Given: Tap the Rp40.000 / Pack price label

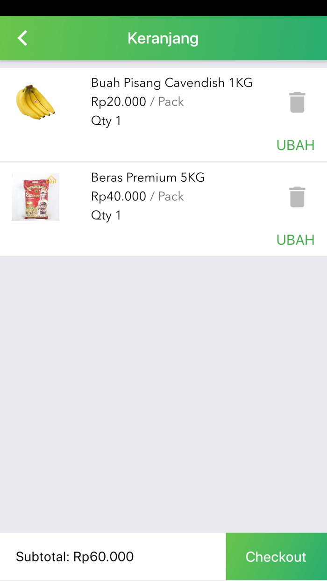Looking at the screenshot, I should (x=137, y=196).
